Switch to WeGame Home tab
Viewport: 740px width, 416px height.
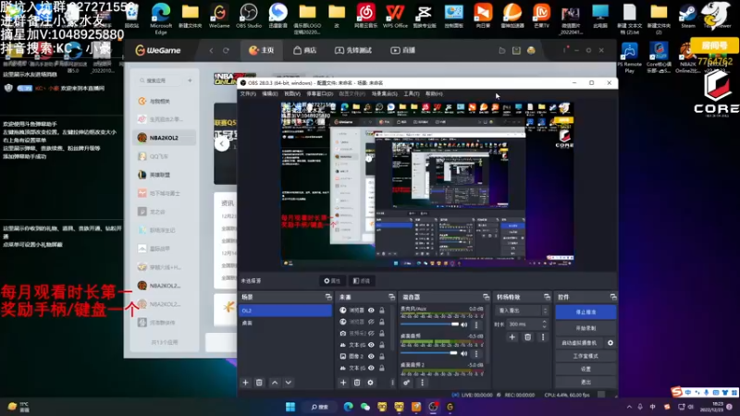click(262, 51)
